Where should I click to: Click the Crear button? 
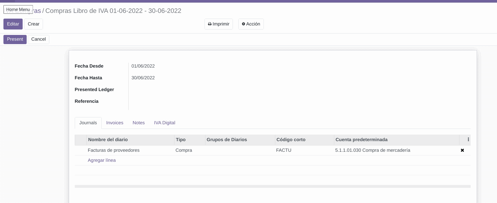pyautogui.click(x=34, y=24)
